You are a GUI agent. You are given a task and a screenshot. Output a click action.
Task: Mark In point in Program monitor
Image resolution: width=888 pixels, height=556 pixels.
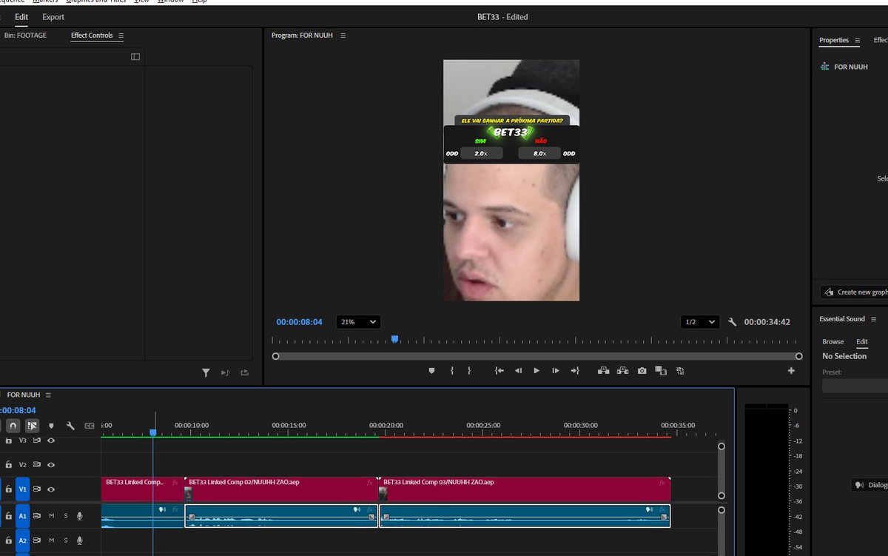pos(451,371)
